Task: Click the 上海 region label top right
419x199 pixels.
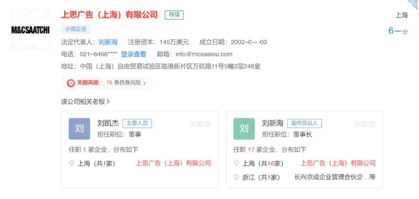Action: point(402,15)
